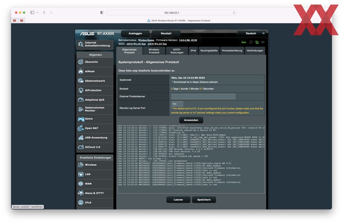Click the network clients status icon
Screen dimensions: 343x224
coord(257,42)
